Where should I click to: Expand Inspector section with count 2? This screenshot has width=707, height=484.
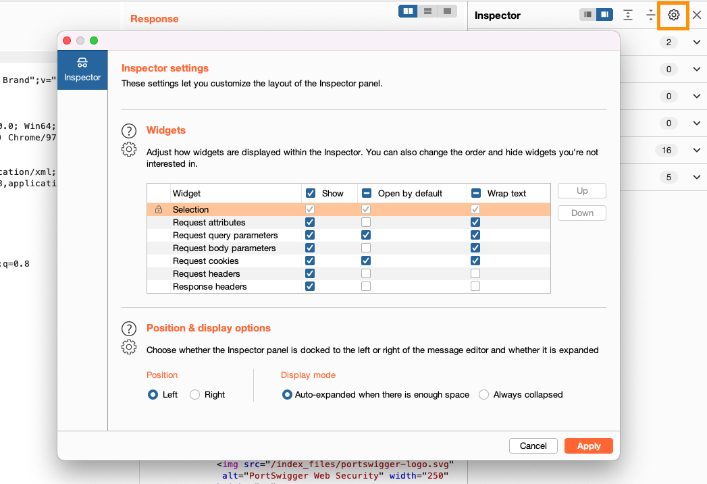pyautogui.click(x=697, y=43)
